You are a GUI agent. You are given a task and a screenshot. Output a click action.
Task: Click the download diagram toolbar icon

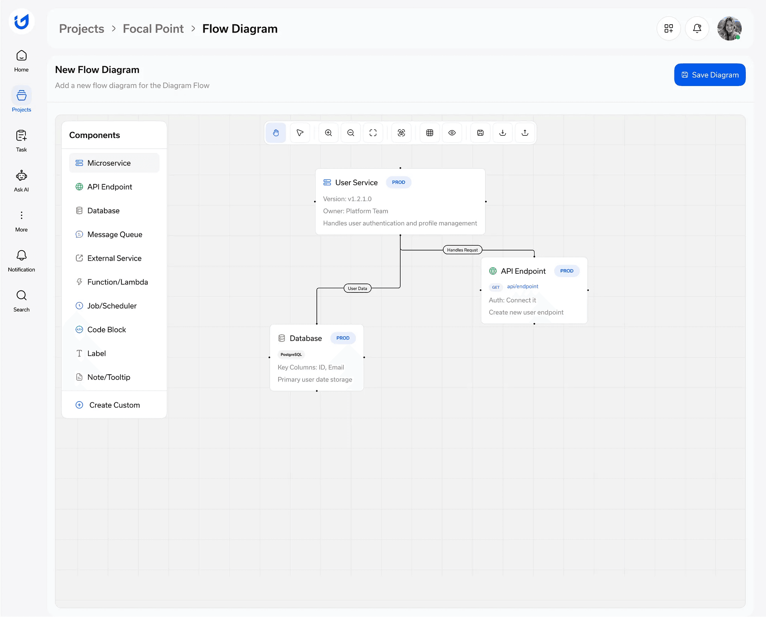coord(503,133)
